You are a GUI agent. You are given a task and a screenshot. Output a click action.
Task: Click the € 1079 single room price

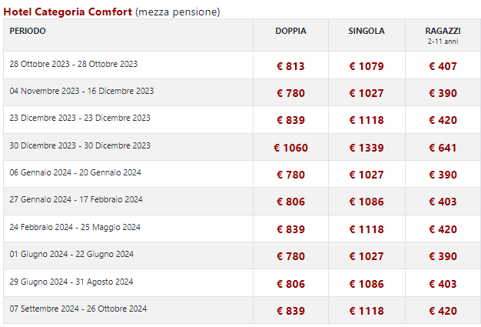tap(367, 66)
